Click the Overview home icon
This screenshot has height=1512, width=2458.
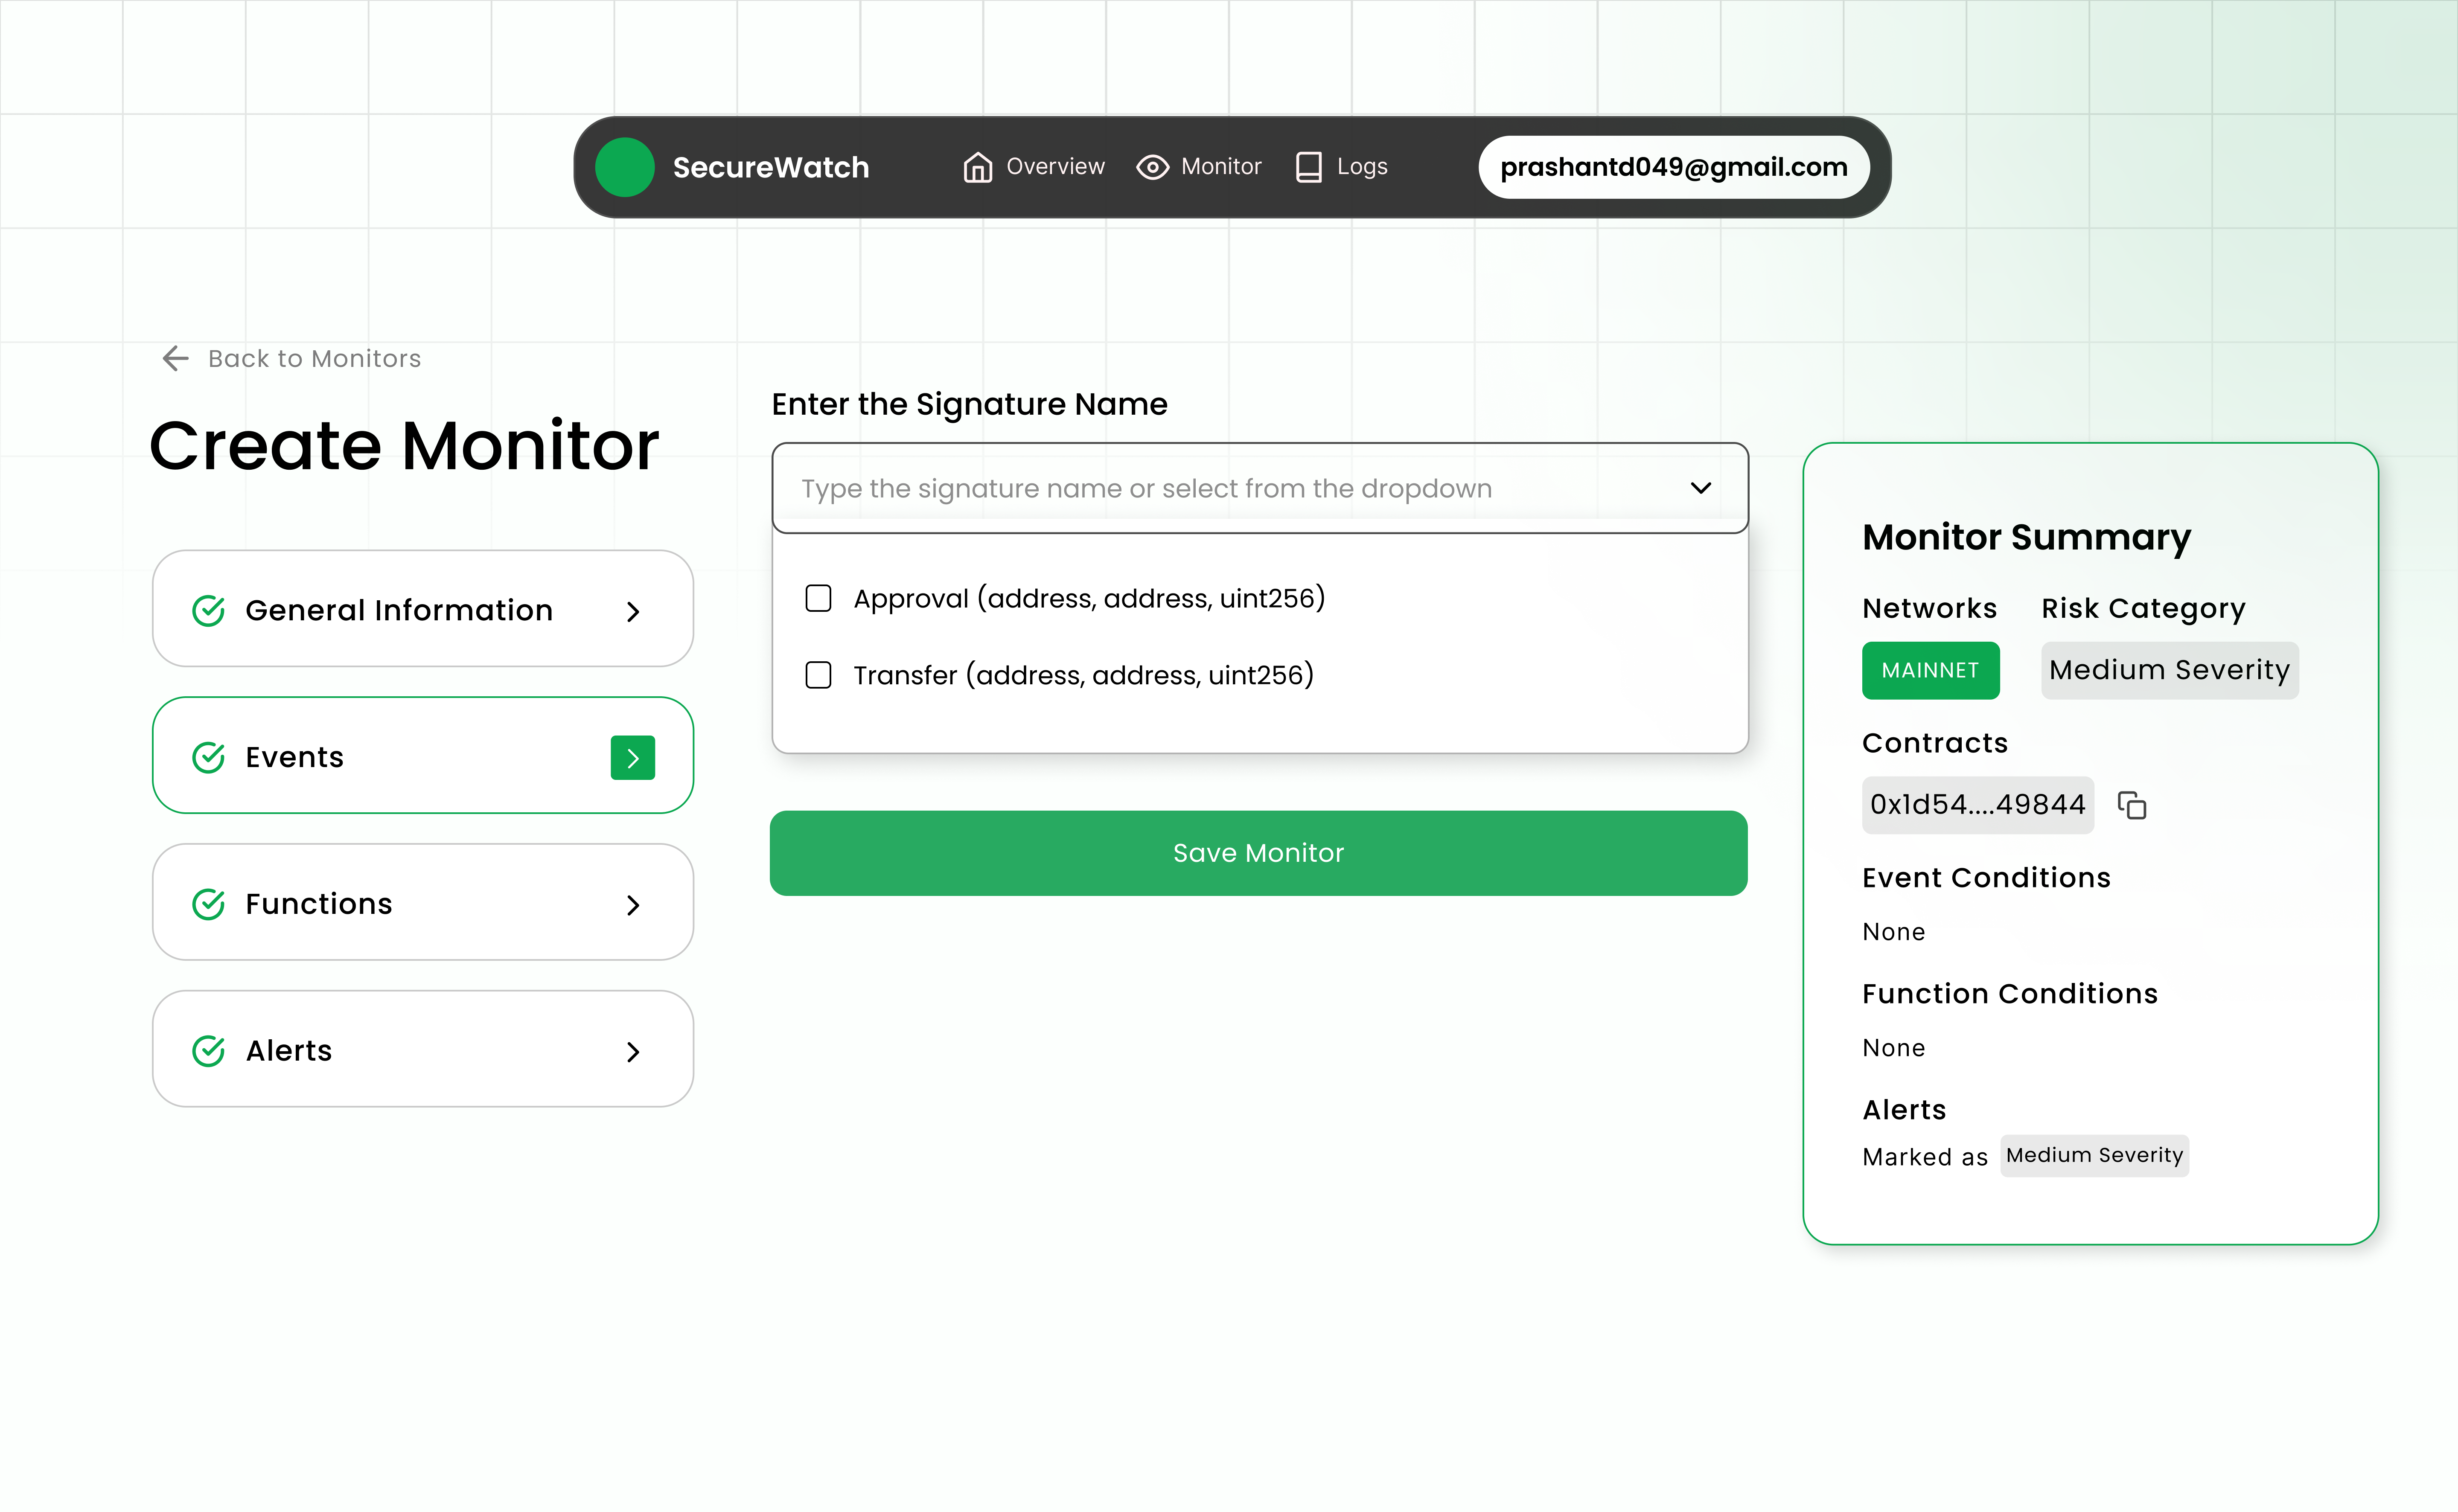click(x=977, y=167)
